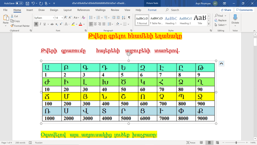
Task: Expand the Styles gallery more arrow
Action: (x=209, y=24)
